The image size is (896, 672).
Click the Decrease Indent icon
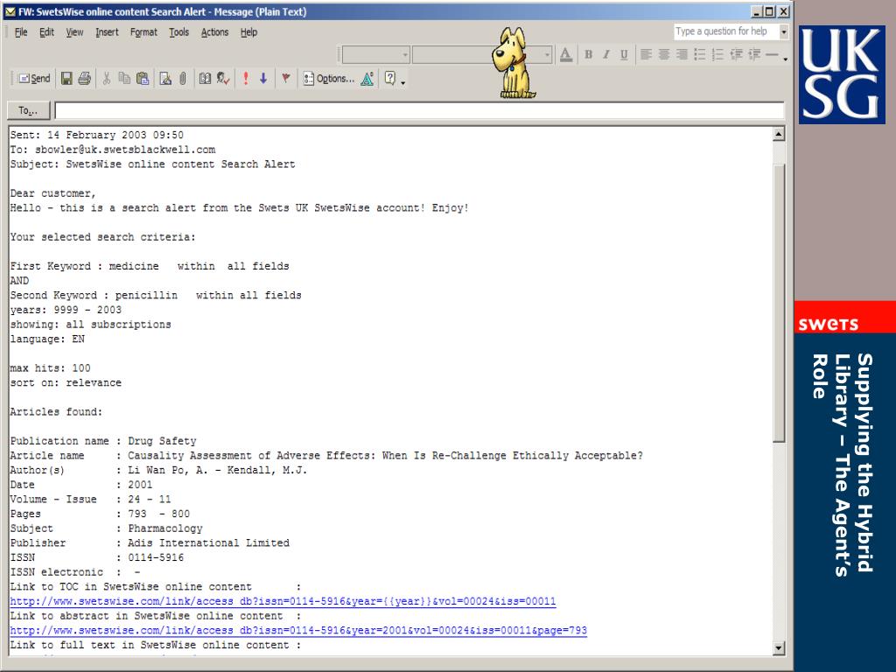737,55
